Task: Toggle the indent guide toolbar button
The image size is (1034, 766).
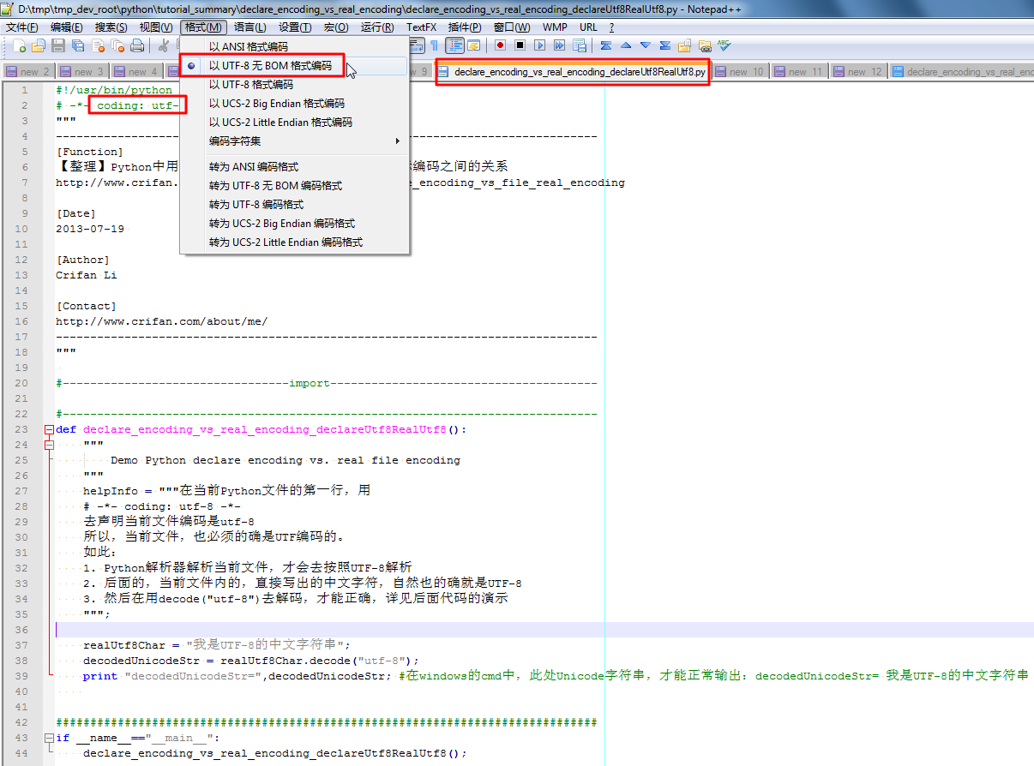Action: [x=455, y=45]
